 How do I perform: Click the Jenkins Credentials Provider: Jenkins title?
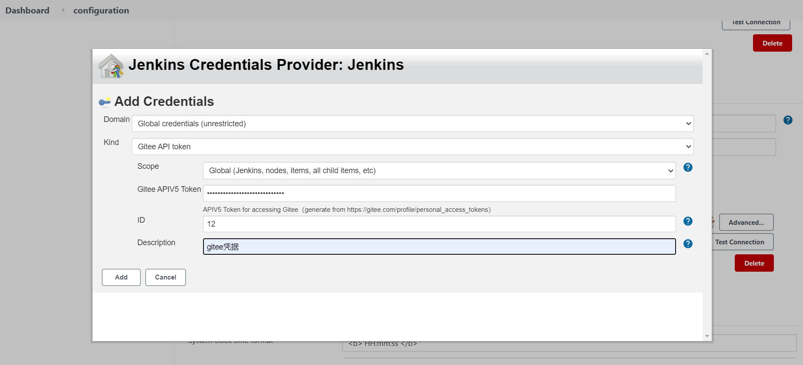coord(266,65)
